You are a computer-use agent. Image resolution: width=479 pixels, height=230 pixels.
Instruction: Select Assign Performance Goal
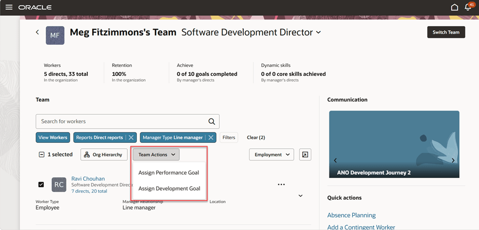pos(169,173)
